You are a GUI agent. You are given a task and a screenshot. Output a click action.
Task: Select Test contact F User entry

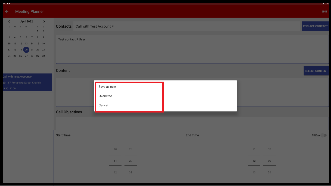72,40
